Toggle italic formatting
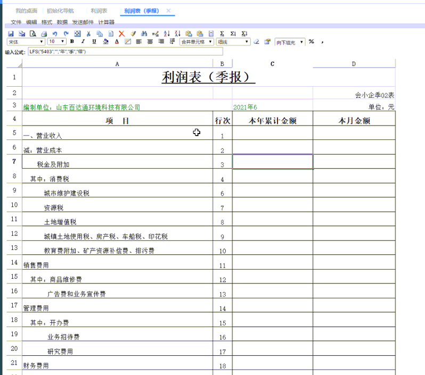Image resolution: width=425 pixels, height=375 pixels. (83, 41)
